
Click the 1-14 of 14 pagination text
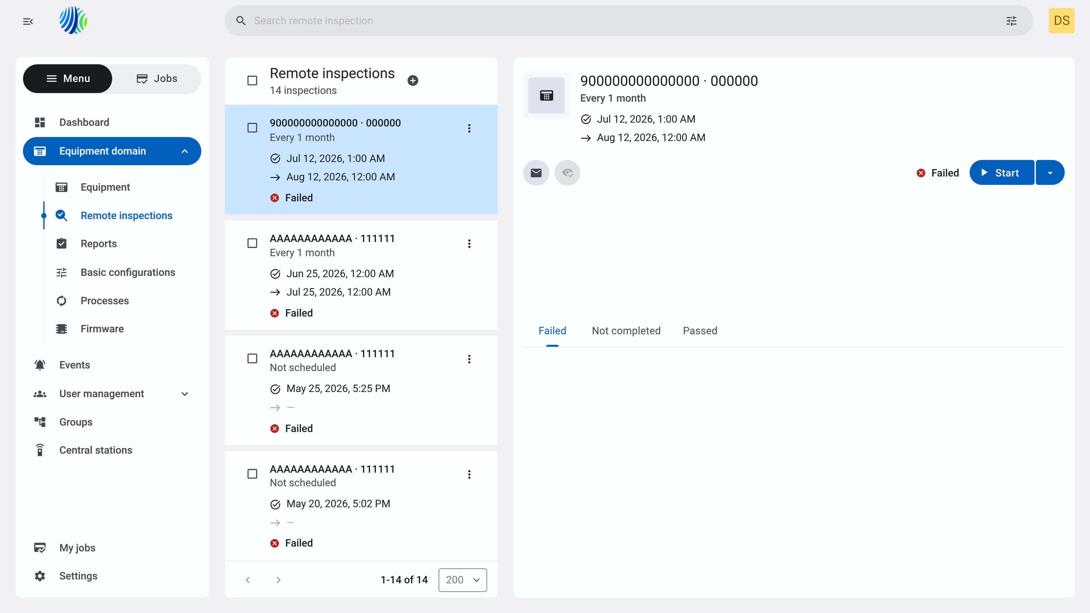[404, 579]
